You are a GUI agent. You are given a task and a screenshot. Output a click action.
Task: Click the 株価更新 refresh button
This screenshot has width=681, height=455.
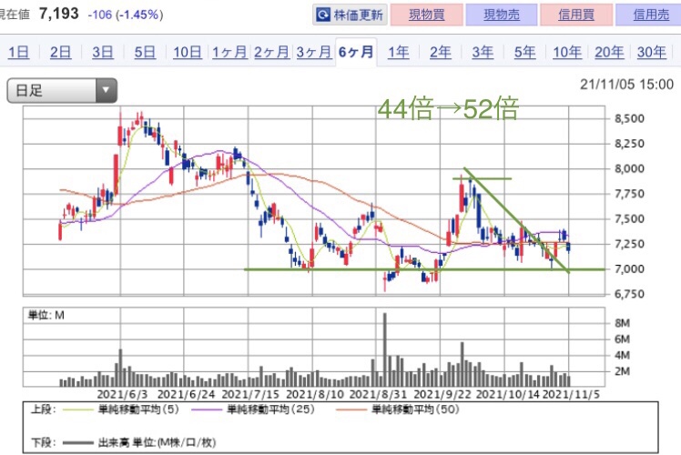pyautogui.click(x=350, y=15)
